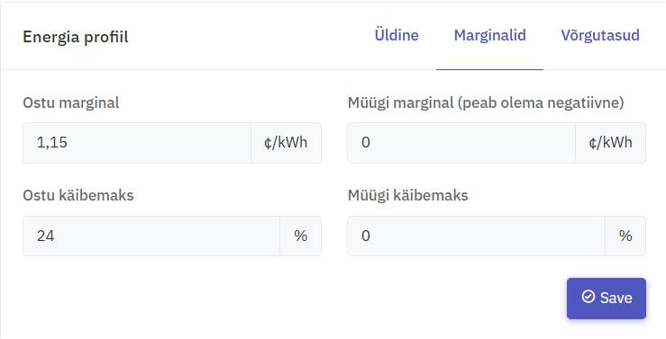
Task: Click the Müügi marginal (peab olema negatiivne) label
Action: coord(486,103)
